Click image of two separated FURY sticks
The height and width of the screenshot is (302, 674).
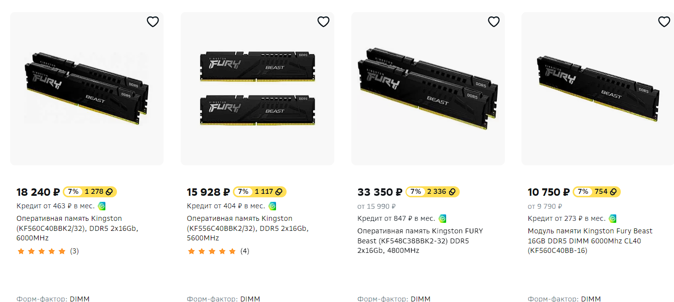click(x=257, y=89)
